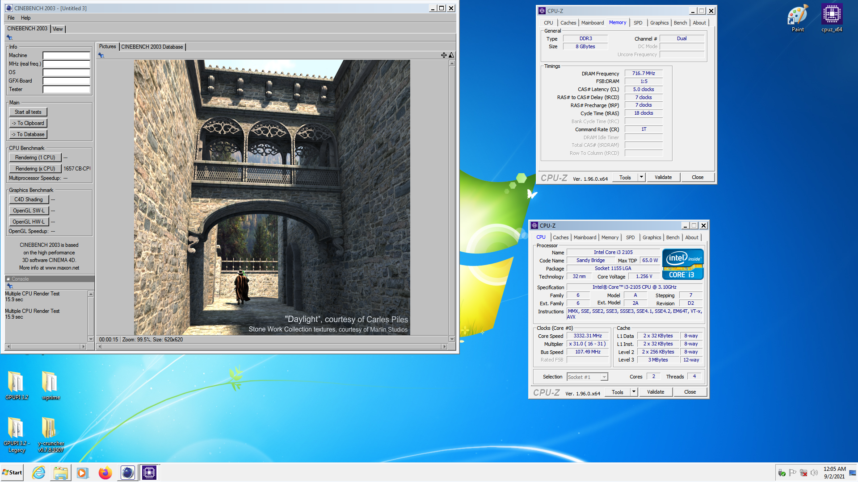The width and height of the screenshot is (858, 482).
Task: Click the move-view crosshair icon in picture panel
Action: tap(444, 55)
